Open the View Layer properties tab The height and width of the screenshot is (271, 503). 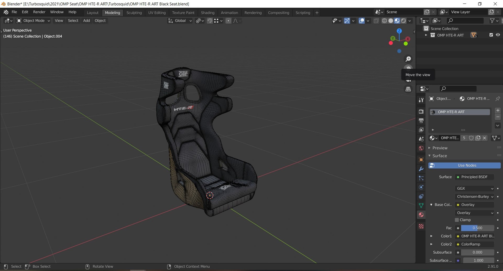[421, 130]
